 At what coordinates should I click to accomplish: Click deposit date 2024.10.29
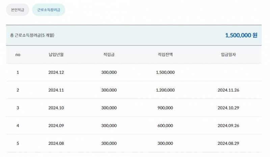228,108
